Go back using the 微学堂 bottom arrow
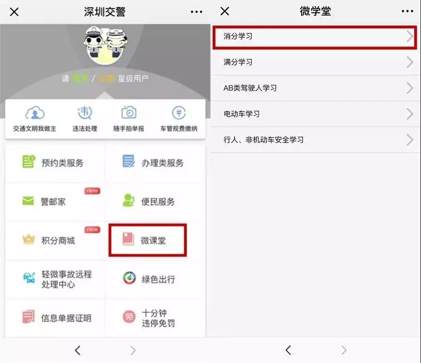Screen dimensions: 421x363 (288, 350)
